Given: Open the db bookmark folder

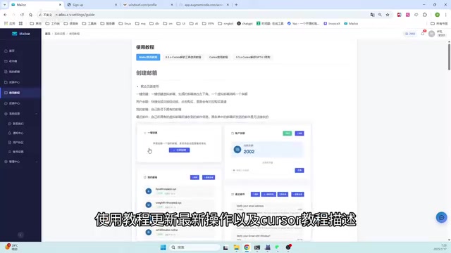Looking at the screenshot, I should click(154, 23).
